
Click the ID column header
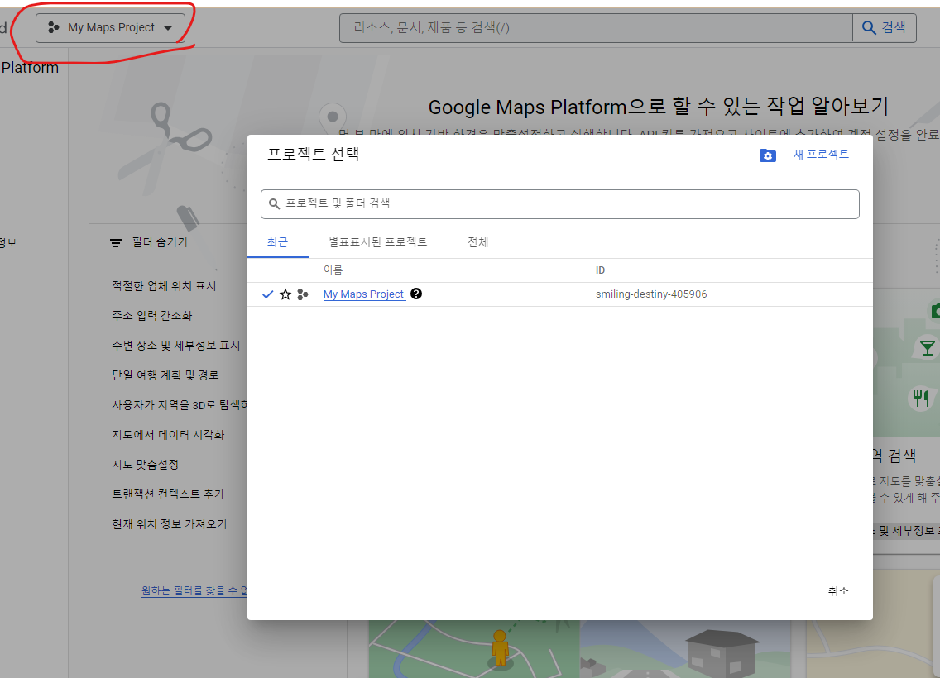coord(600,270)
